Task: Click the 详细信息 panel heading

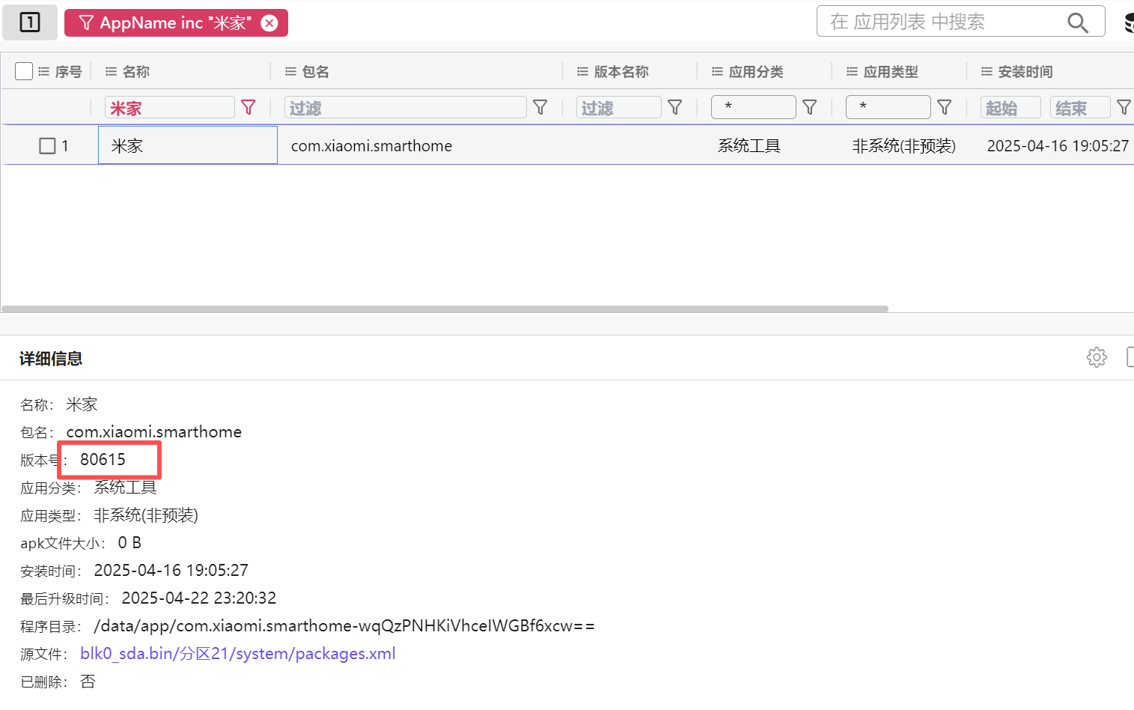Action: [x=51, y=359]
